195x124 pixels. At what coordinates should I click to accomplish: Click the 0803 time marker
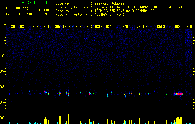(x=34, y=27)
